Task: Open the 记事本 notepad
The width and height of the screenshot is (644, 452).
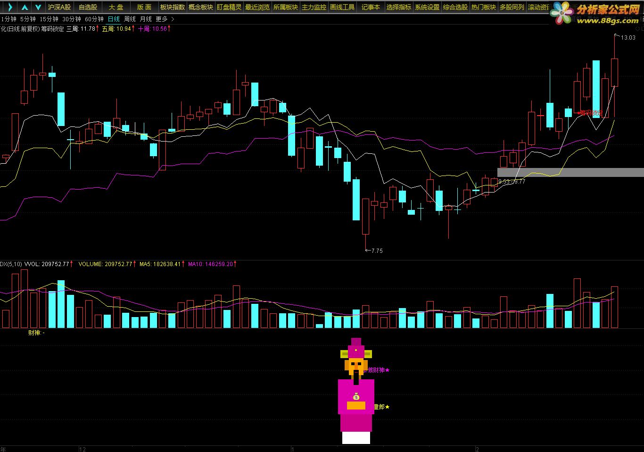Action: (371, 7)
